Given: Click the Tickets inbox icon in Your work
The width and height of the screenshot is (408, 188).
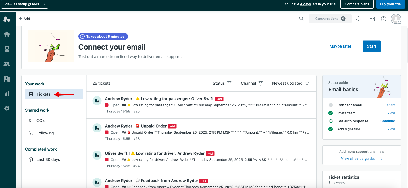Looking at the screenshot, I should [31, 94].
